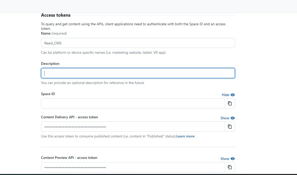
Task: Focus the empty Description input field
Action: click(138, 73)
